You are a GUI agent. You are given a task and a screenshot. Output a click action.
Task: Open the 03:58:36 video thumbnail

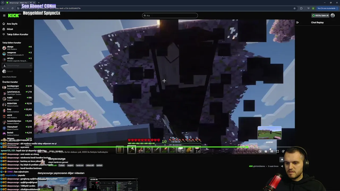click(114, 184)
